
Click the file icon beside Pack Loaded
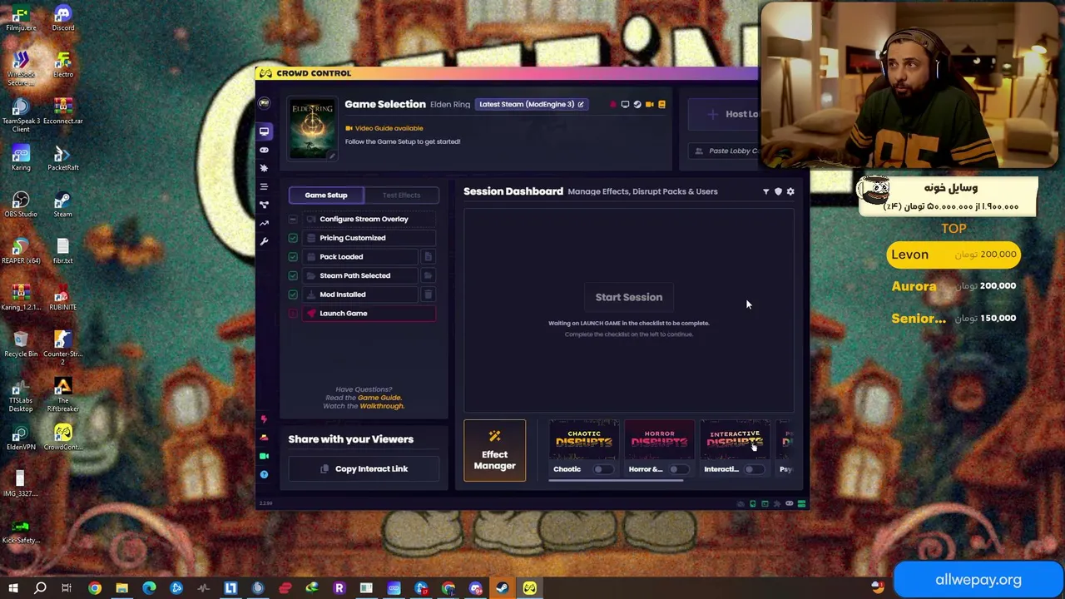[428, 256]
